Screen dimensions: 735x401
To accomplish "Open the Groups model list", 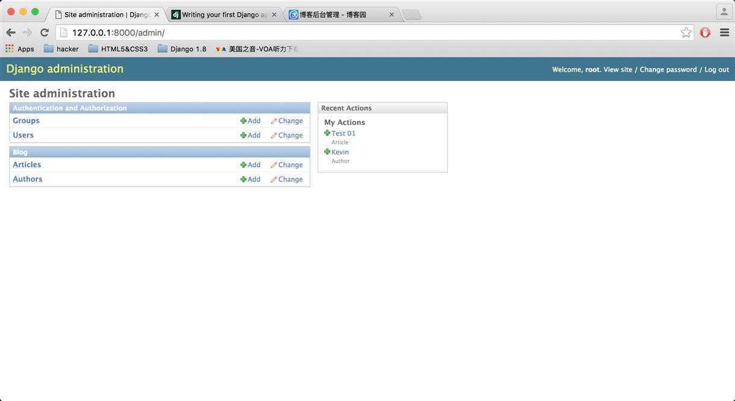I will 26,121.
